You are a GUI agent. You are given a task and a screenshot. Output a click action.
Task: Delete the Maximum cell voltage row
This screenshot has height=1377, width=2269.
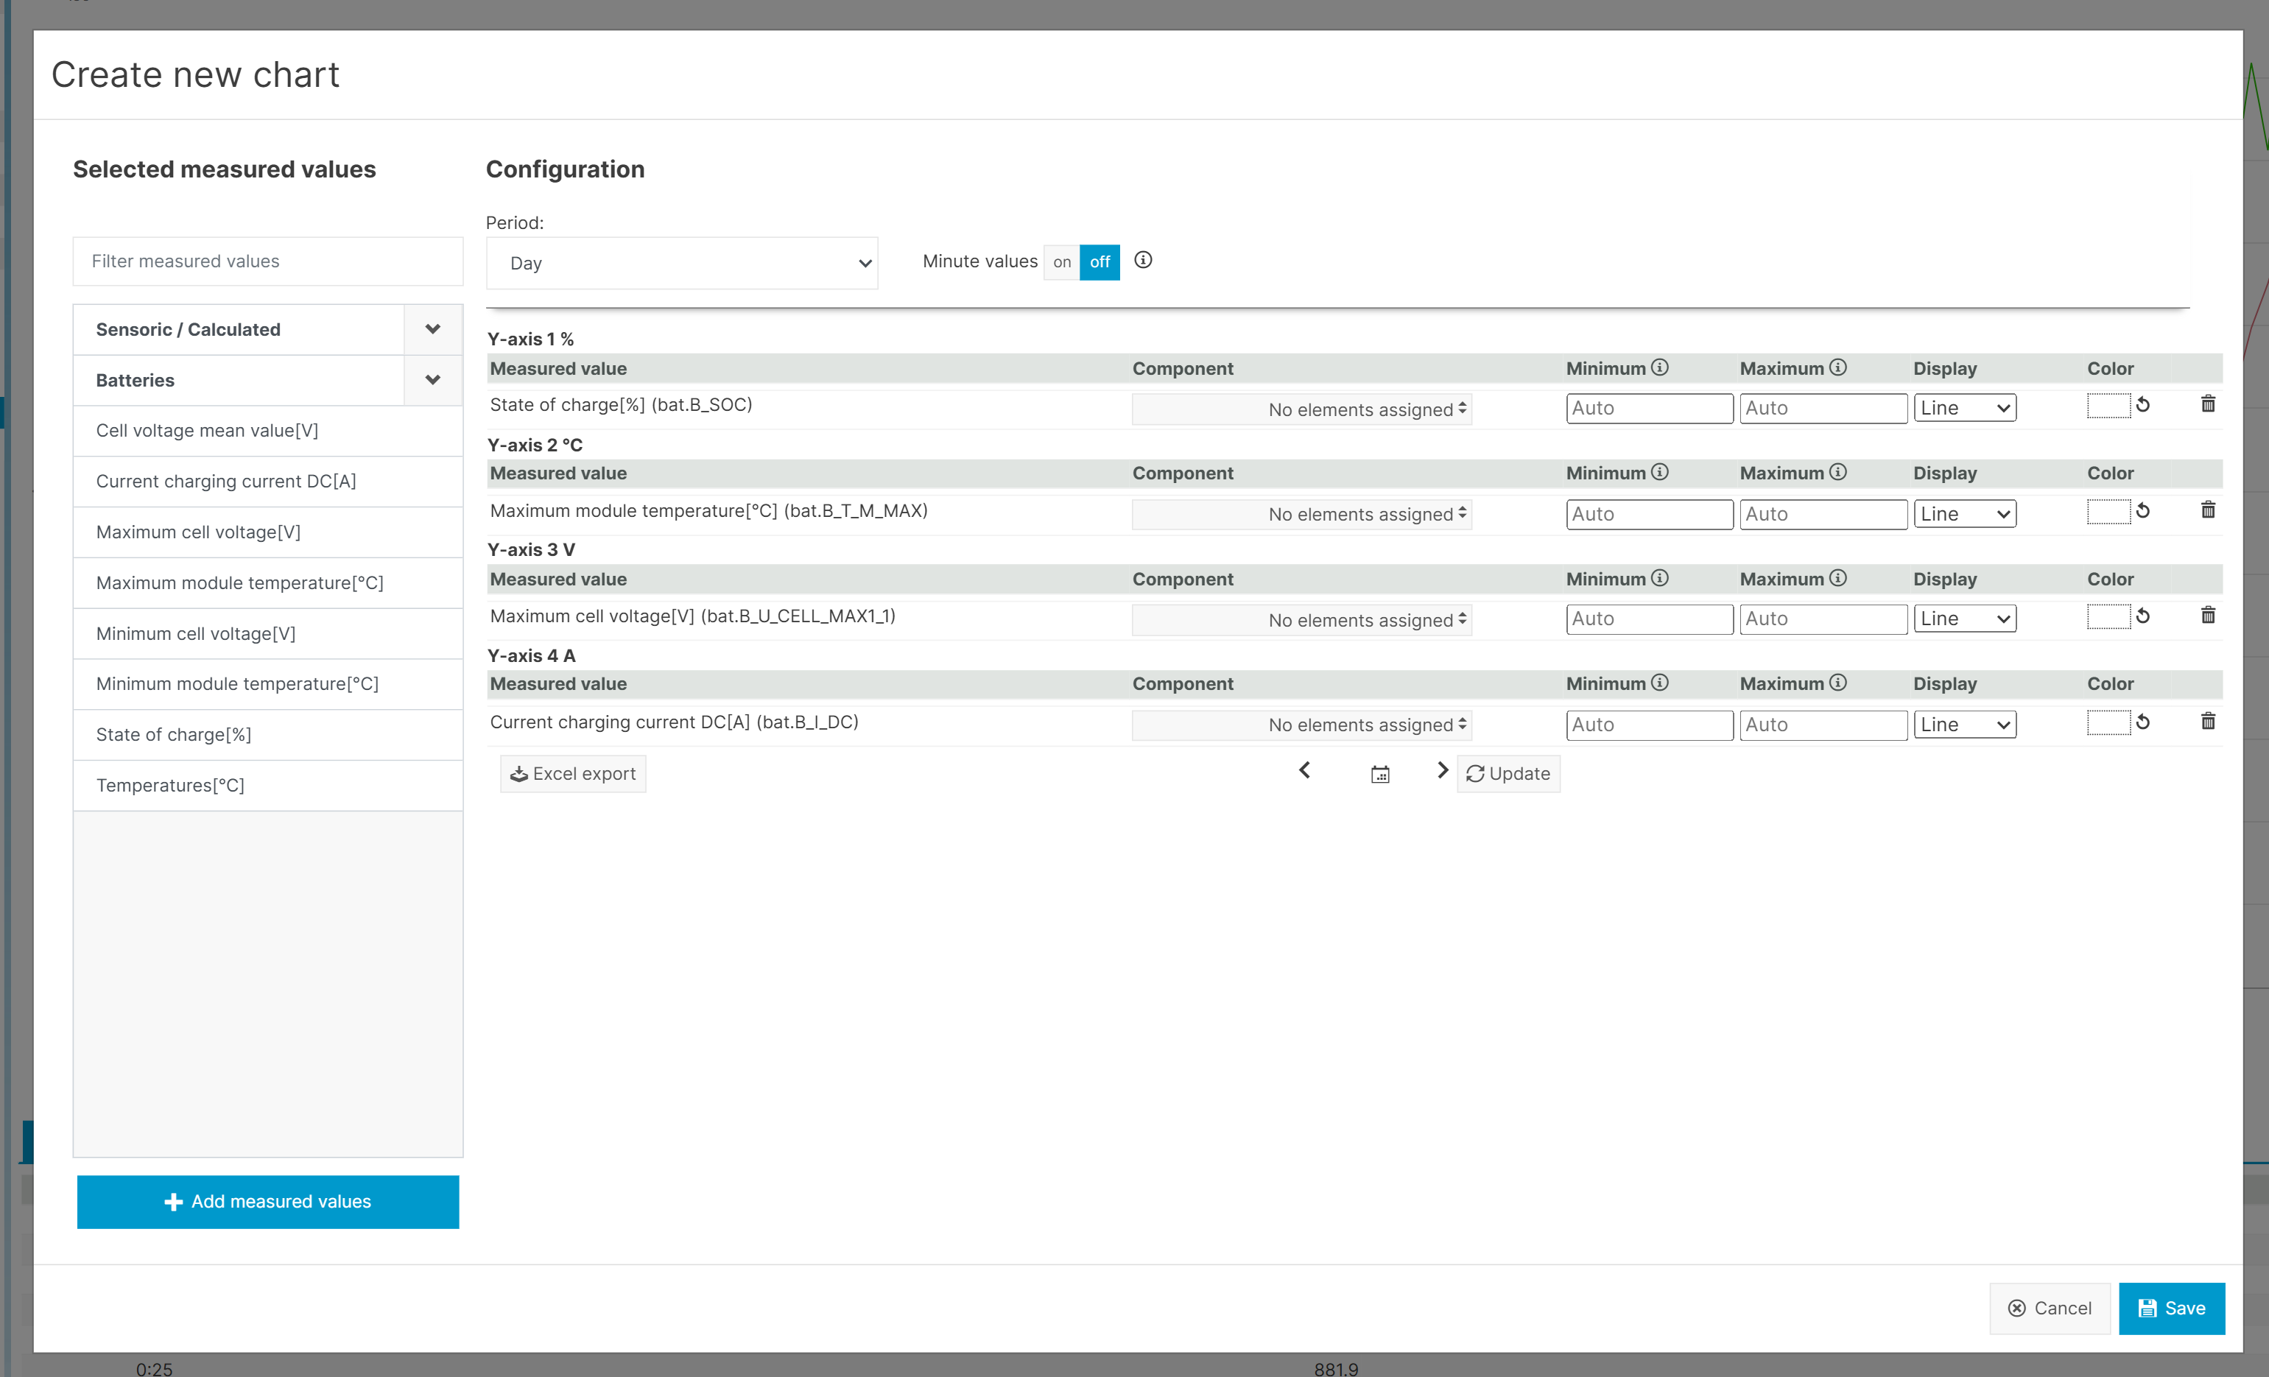point(2207,616)
